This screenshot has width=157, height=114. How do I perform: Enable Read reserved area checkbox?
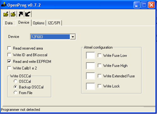(x=9, y=48)
